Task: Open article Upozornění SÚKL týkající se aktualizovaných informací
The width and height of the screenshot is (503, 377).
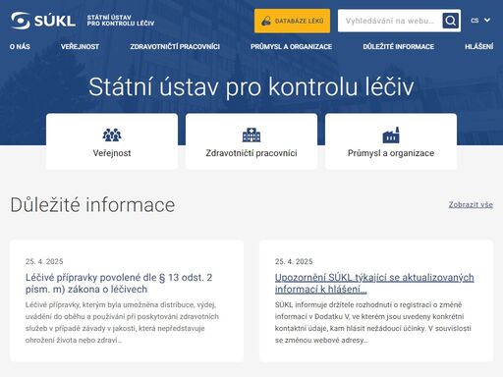Action: [x=374, y=283]
